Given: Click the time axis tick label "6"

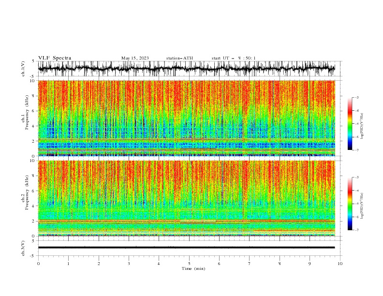Looking at the screenshot, I should (219, 264).
